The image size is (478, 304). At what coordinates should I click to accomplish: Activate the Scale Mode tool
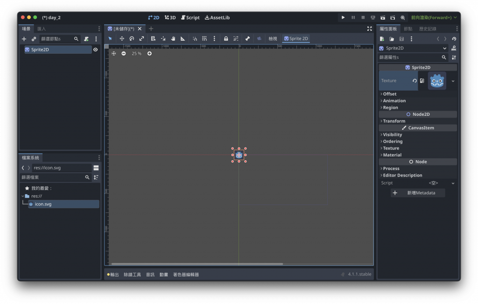pos(142,38)
